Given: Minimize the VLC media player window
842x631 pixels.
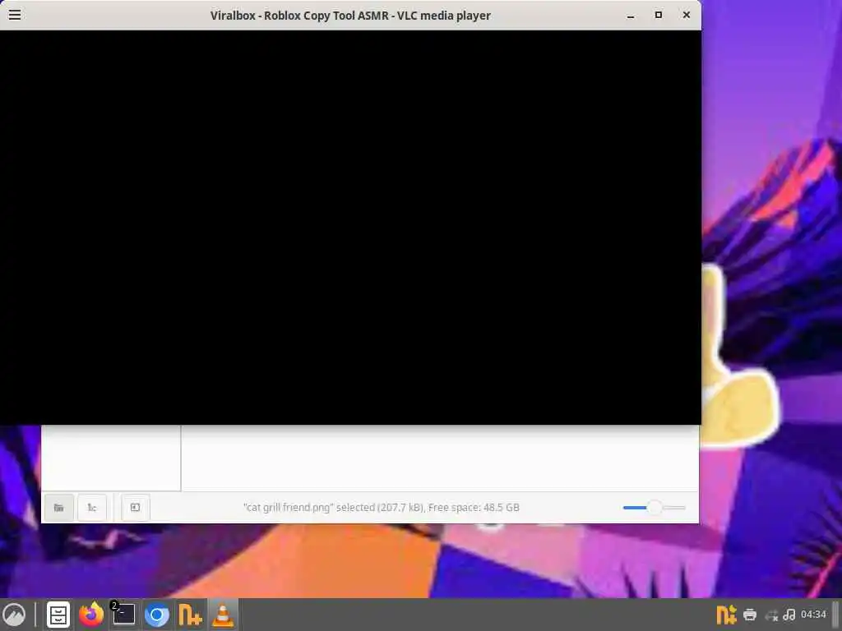Looking at the screenshot, I should [631, 16].
